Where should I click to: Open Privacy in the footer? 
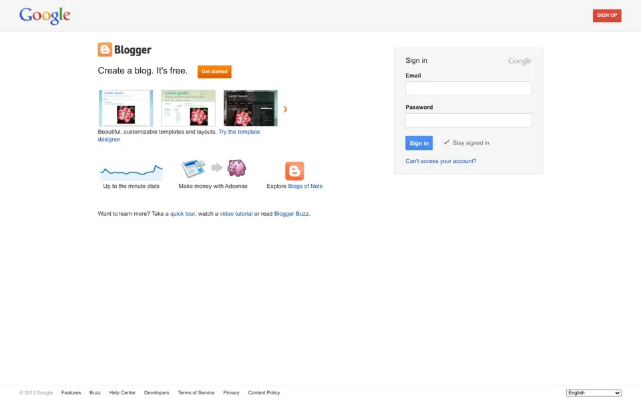[x=231, y=393]
